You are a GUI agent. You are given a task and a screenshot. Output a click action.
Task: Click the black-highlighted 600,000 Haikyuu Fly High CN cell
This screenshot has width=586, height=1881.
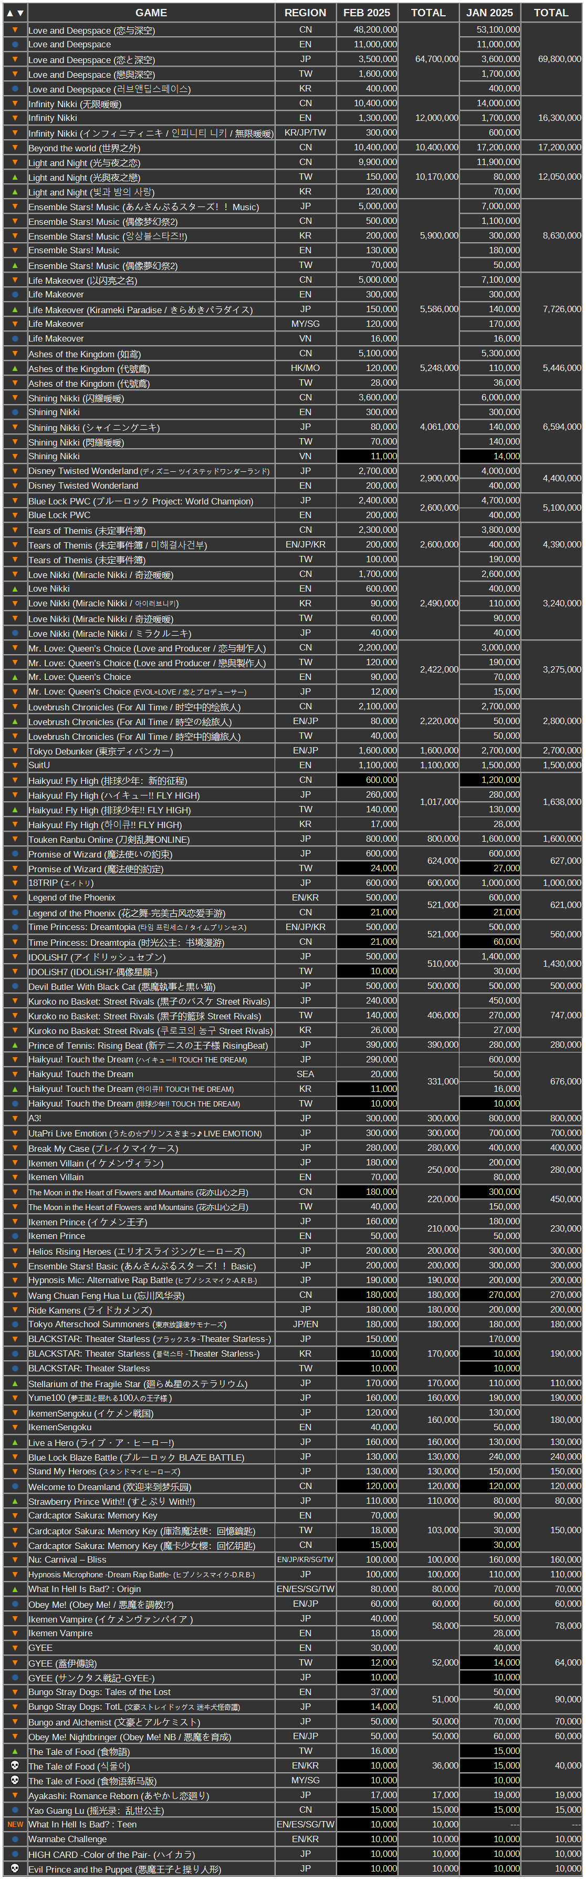(x=367, y=780)
